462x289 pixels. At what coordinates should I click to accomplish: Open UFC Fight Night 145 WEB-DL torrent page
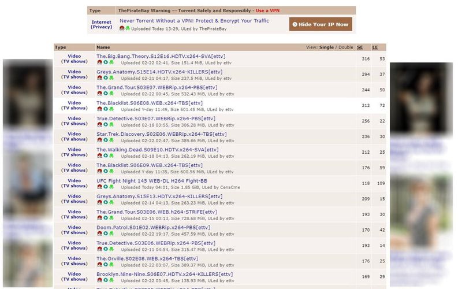pos(152,181)
